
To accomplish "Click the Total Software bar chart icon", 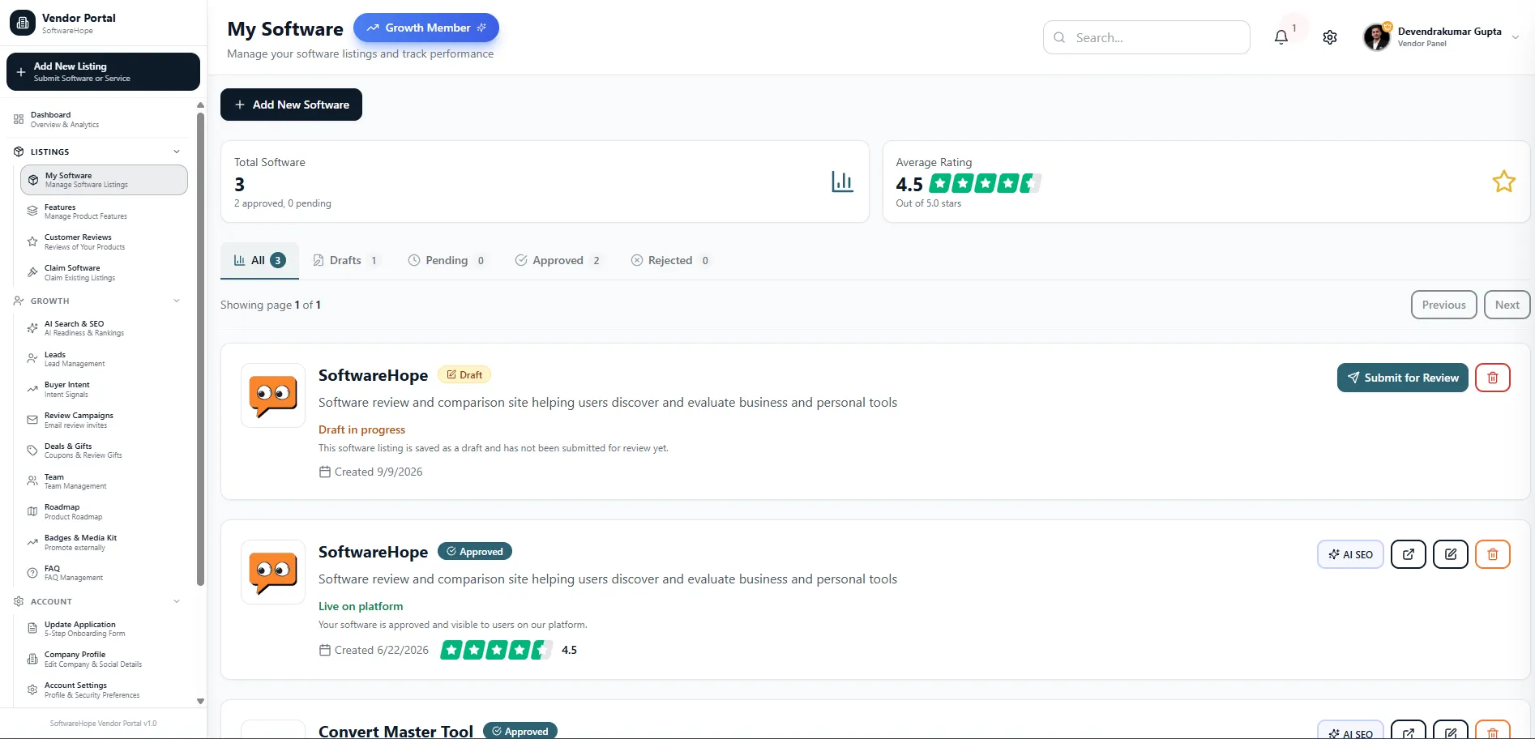I will pos(842,182).
